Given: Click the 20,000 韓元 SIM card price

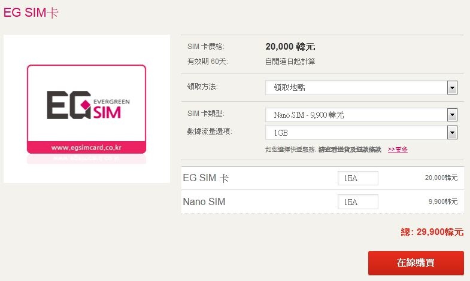Looking at the screenshot, I should click(290, 47).
